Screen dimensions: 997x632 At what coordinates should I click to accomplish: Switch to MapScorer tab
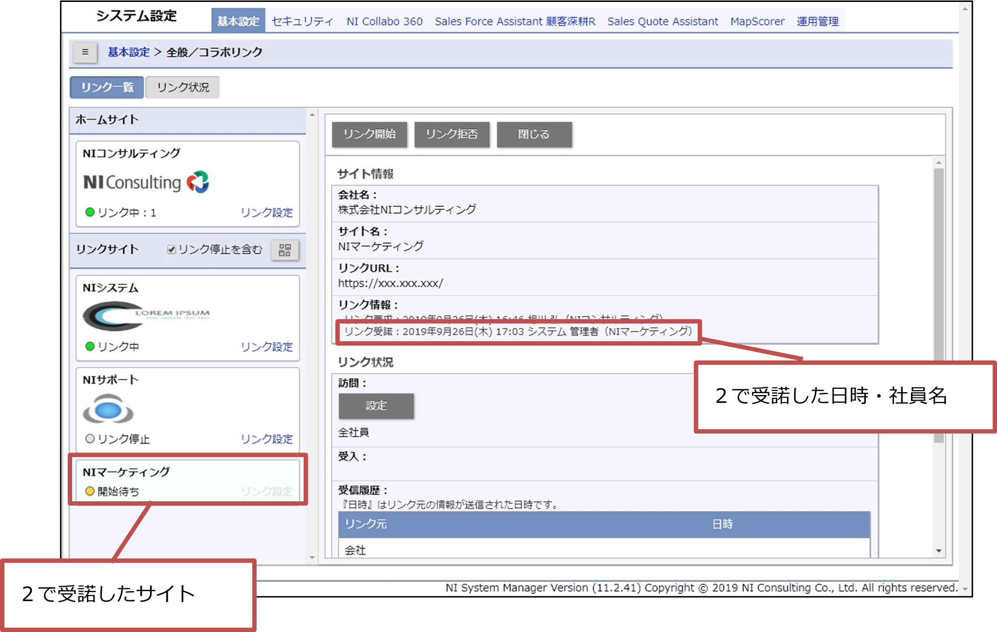(x=757, y=21)
